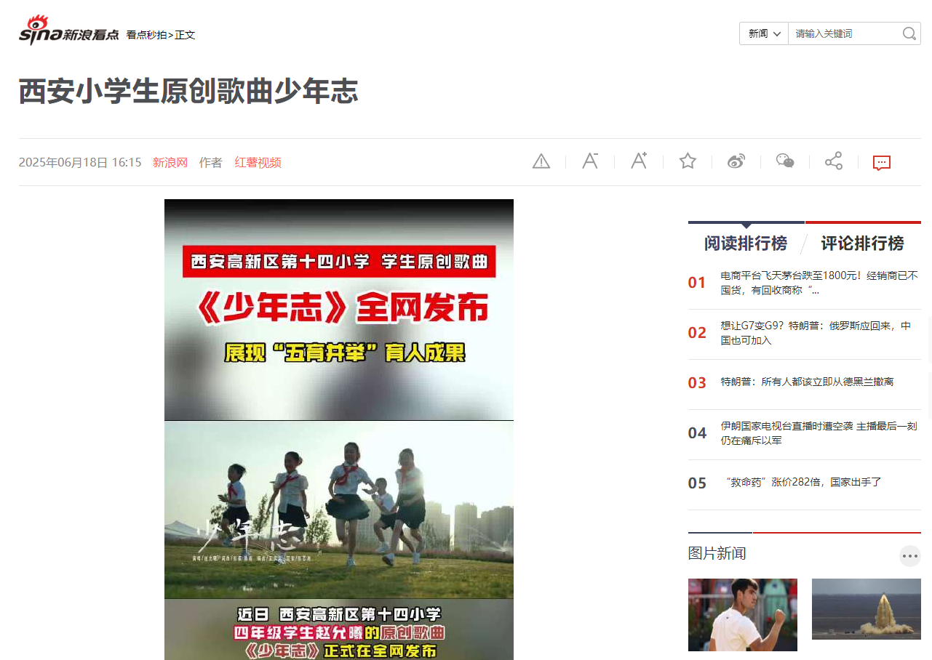Screen dimensions: 932x660
Task: Click the report warning triangle icon
Action: pos(541,161)
